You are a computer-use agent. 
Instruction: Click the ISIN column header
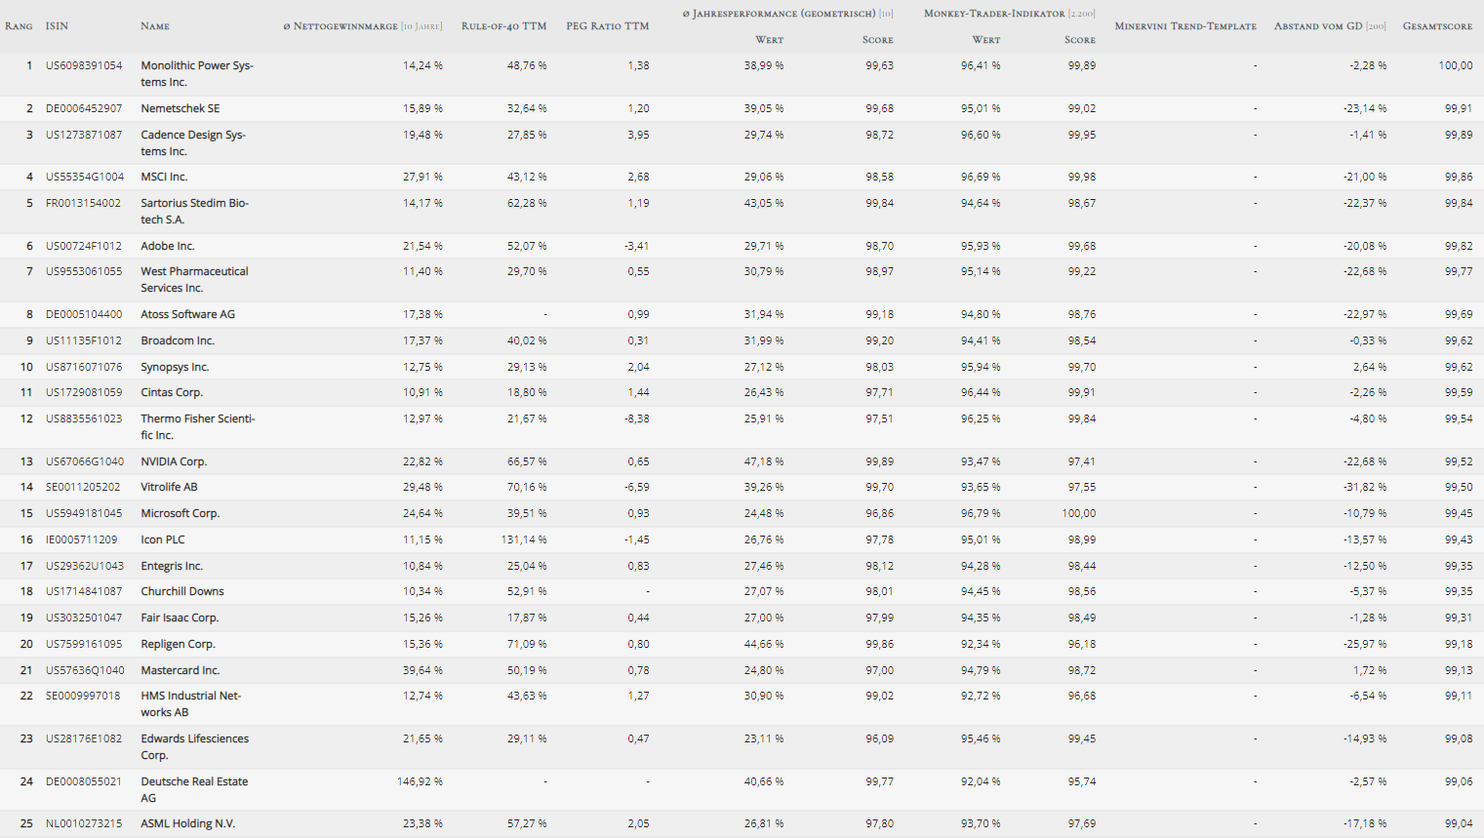pyautogui.click(x=57, y=26)
